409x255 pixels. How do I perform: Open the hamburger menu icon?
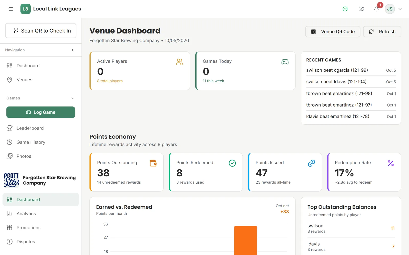[x=11, y=9]
